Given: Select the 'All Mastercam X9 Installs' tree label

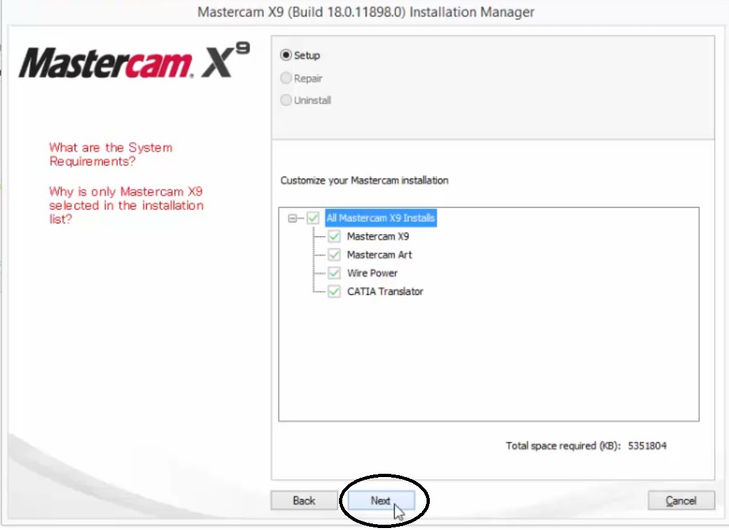Looking at the screenshot, I should tap(380, 218).
